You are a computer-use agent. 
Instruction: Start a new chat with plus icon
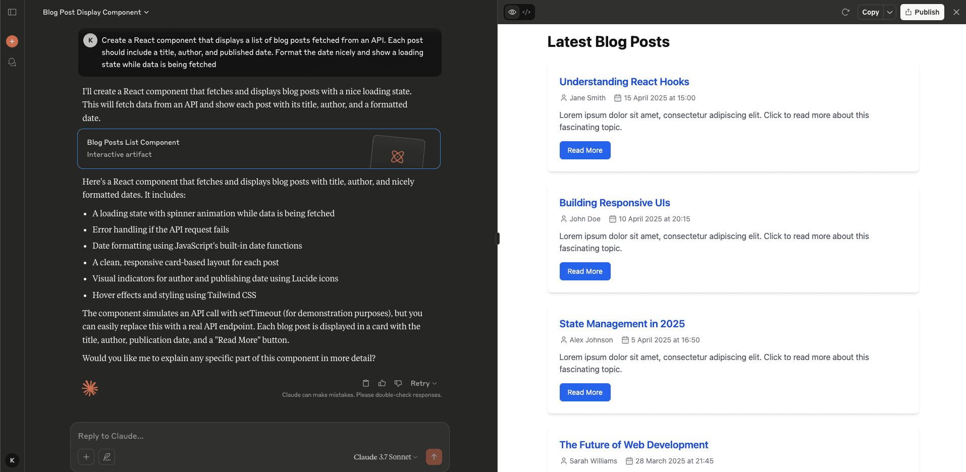tap(12, 41)
